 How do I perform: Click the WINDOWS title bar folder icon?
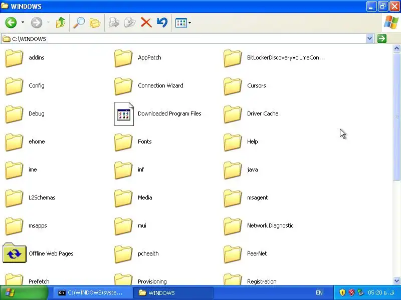pyautogui.click(x=5, y=6)
